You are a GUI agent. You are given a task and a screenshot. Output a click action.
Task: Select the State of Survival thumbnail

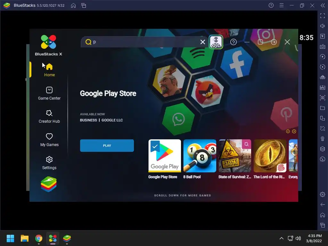235,156
